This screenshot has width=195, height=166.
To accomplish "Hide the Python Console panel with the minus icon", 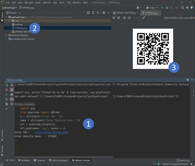I will 193,80.
